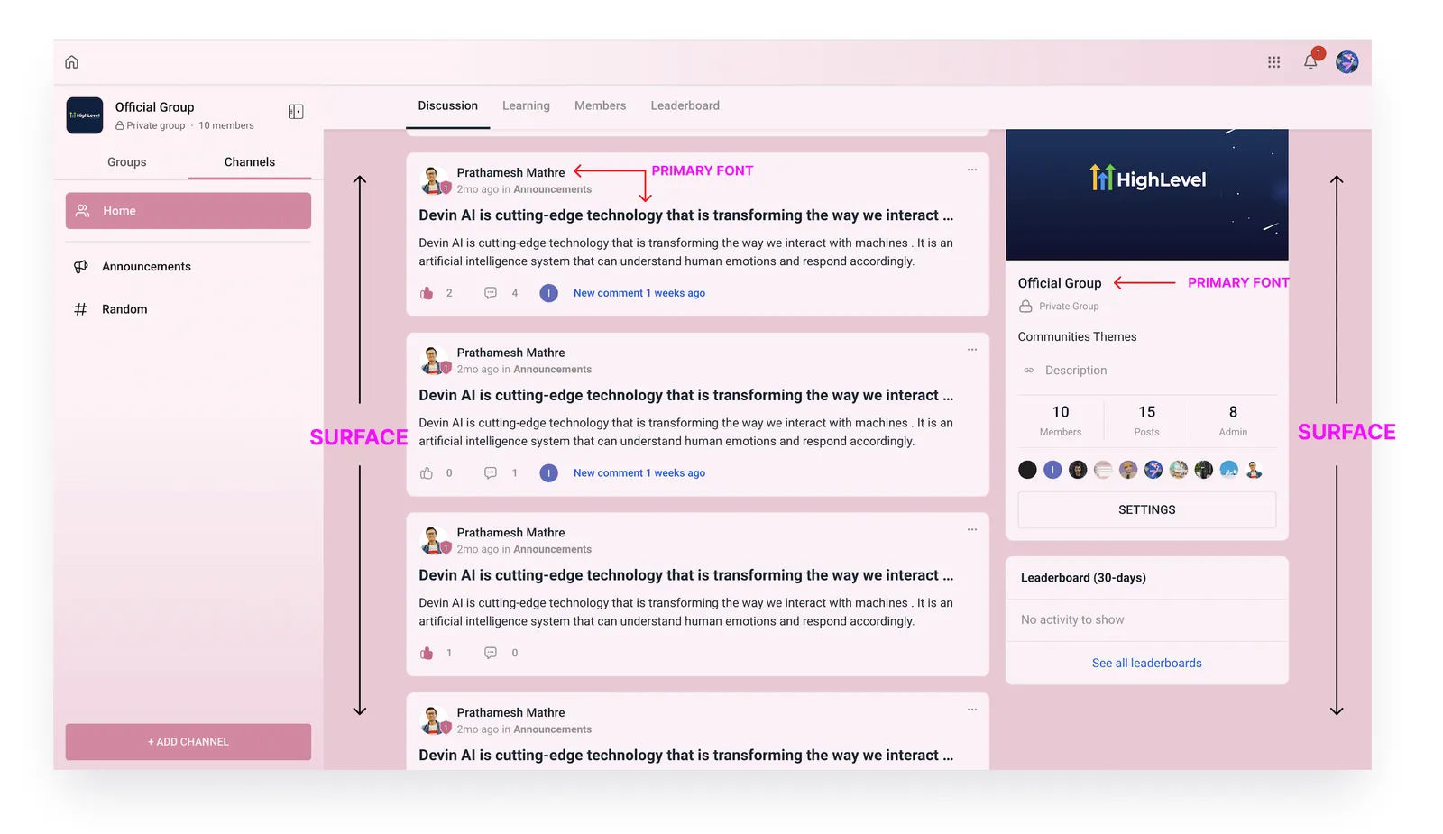
Task: Switch to the Groups tab
Action: 126,162
